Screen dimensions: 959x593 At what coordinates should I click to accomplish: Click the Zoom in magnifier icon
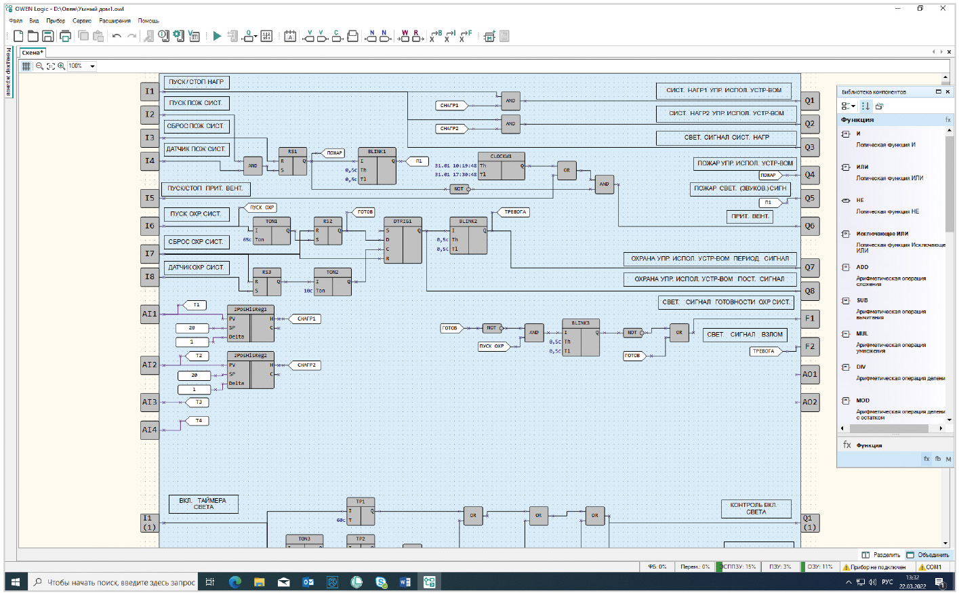click(x=62, y=66)
